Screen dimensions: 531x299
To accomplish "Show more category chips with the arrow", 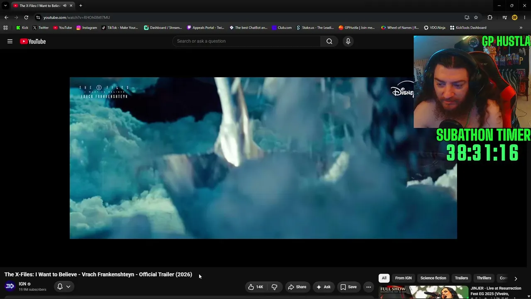I will (x=516, y=278).
